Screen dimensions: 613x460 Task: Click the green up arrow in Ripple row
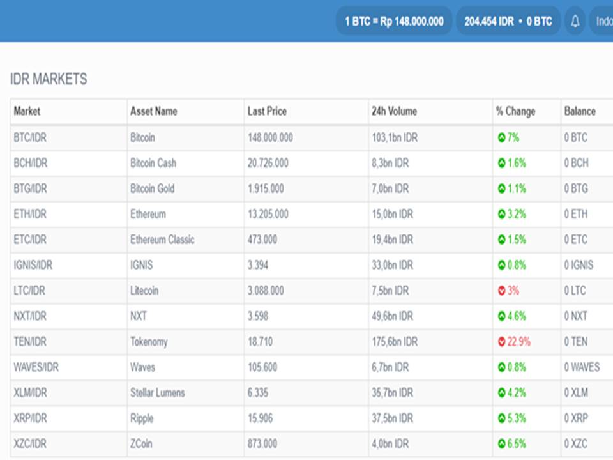[x=502, y=418]
